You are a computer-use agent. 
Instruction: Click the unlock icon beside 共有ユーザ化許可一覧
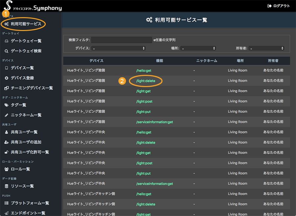click(x=7, y=152)
